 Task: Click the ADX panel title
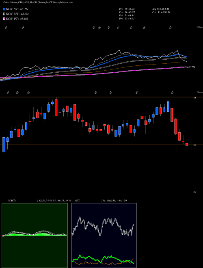coord(77,201)
